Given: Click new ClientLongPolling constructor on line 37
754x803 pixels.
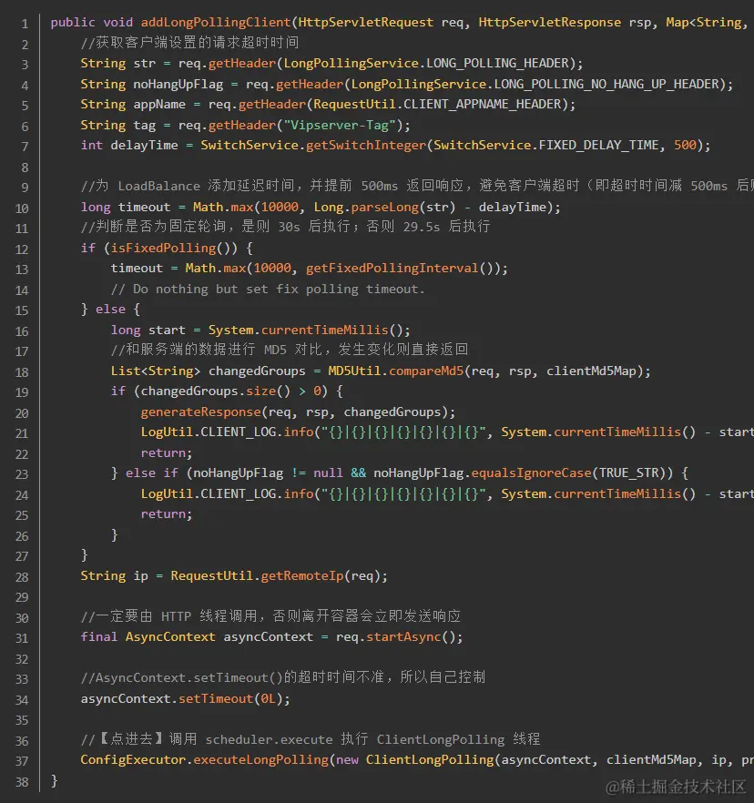Looking at the screenshot, I should pyautogui.click(x=415, y=760).
